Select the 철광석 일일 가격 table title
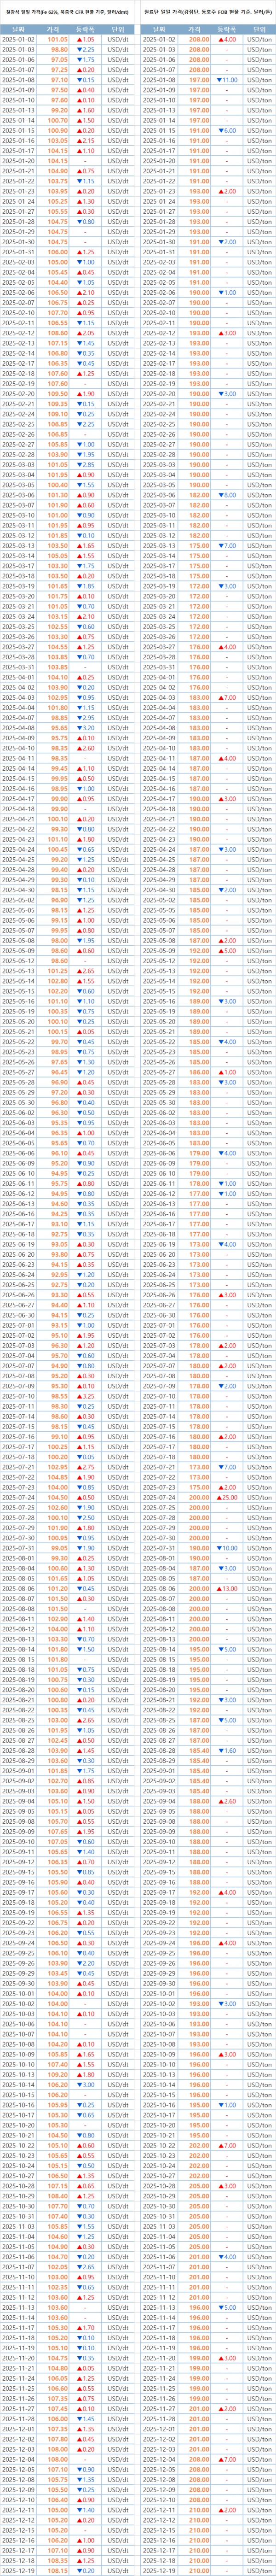 coord(68,9)
